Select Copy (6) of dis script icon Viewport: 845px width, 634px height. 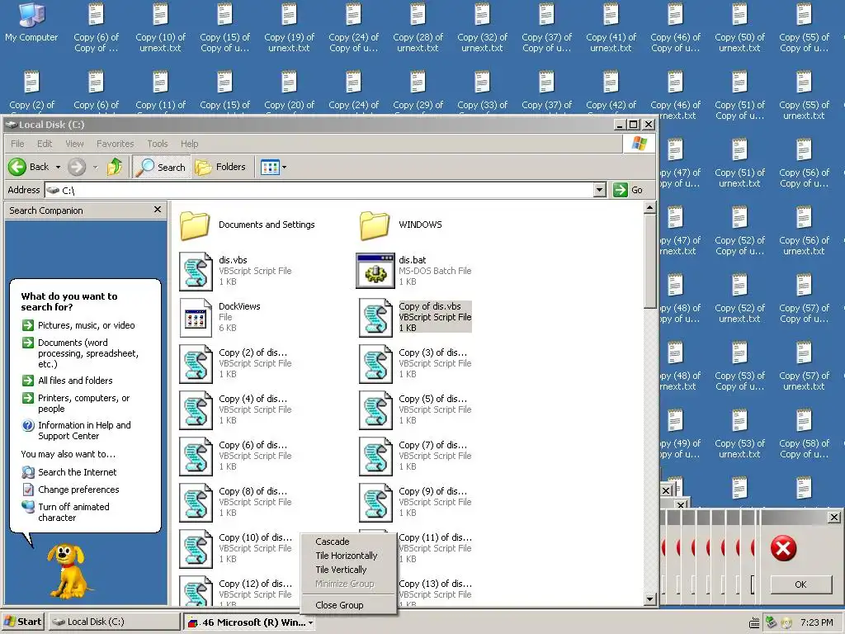[196, 457]
